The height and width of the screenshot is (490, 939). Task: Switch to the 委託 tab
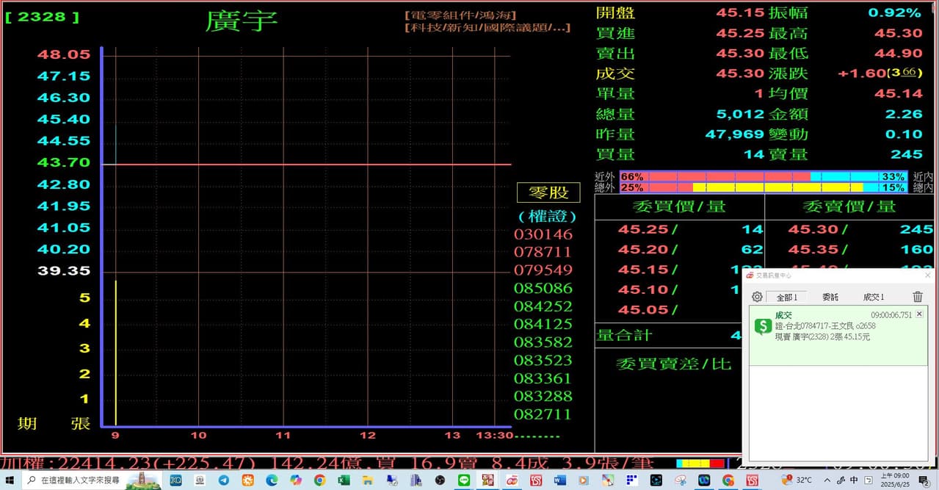(830, 297)
